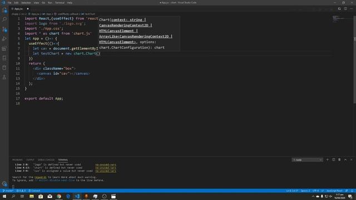Click the terminal input prompt cursor
This screenshot has height=200, width=356.
[x=13, y=187]
